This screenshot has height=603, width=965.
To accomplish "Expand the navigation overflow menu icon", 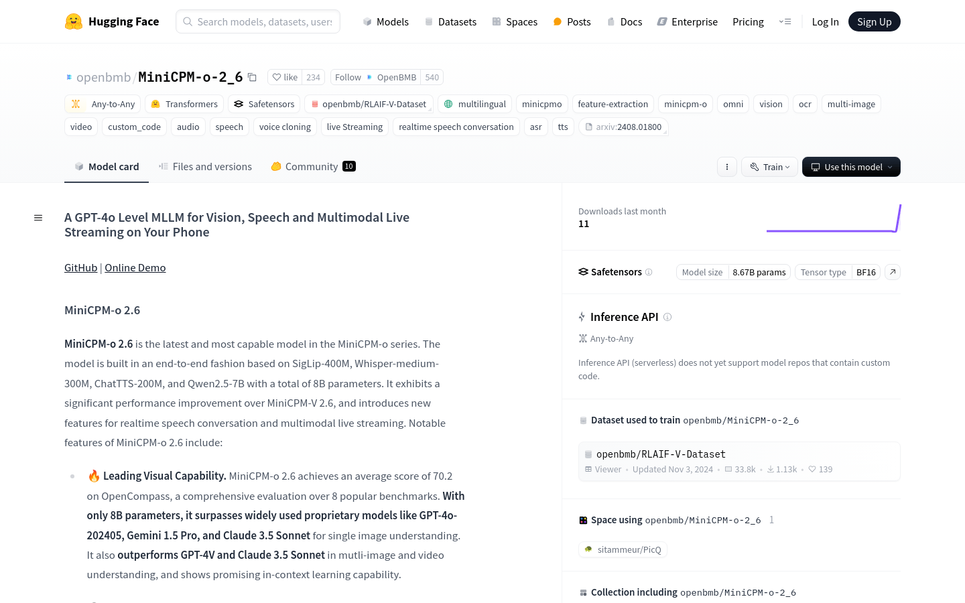I will (x=785, y=21).
